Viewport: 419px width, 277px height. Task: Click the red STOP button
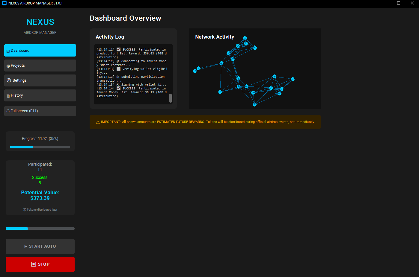(x=40, y=264)
